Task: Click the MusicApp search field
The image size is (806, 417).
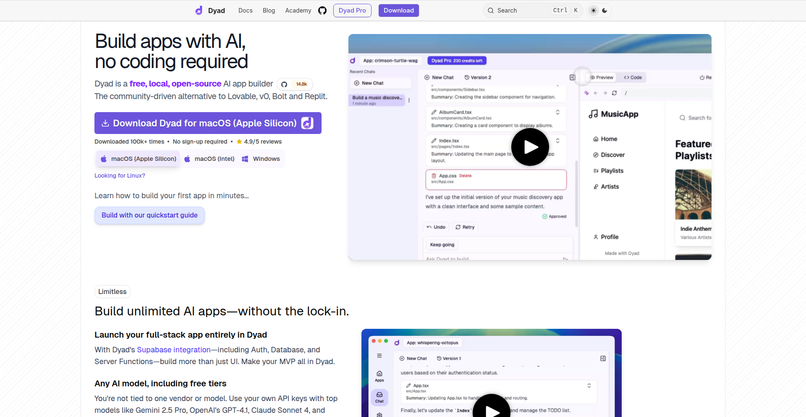Action: 695,118
